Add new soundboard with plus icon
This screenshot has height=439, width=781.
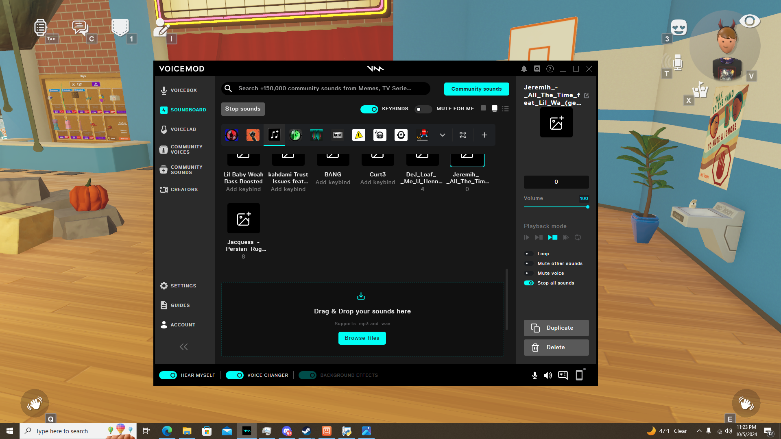(x=484, y=135)
